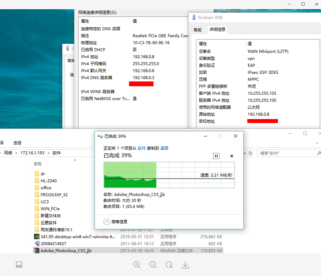This screenshot has width=321, height=276.
Task: Open the 软件 source folder link
Action: point(141,148)
